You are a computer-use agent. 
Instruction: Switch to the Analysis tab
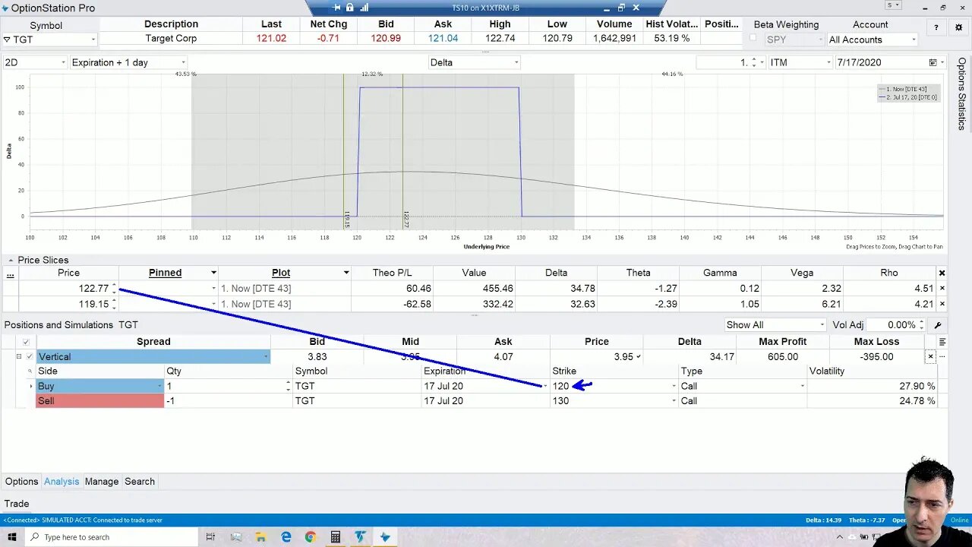[x=62, y=482]
